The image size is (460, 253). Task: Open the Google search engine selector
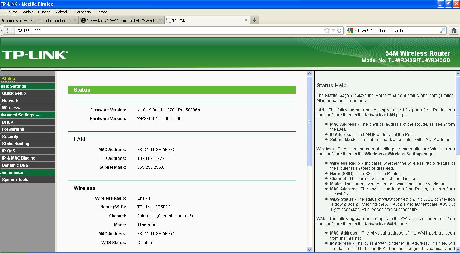pyautogui.click(x=351, y=30)
